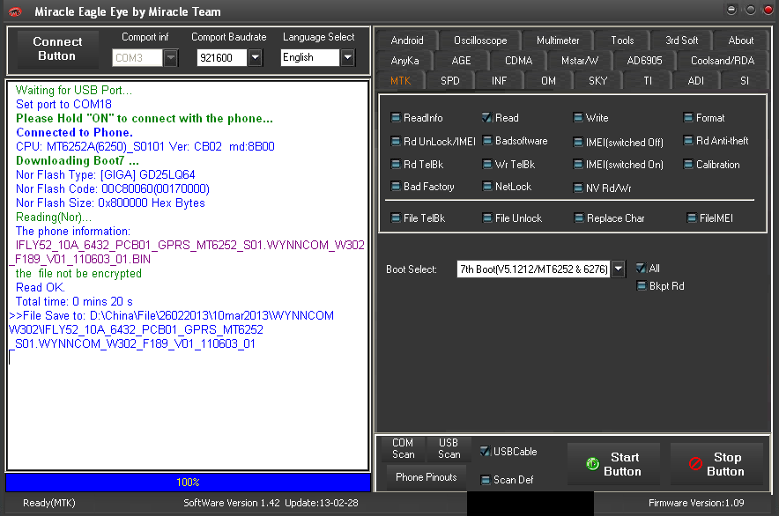Screen dimensions: 779x516
Task: Click the green Start Button icon
Action: coord(593,464)
